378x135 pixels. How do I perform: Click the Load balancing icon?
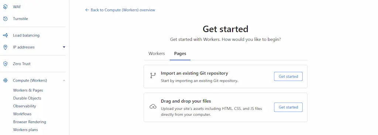(x=5, y=35)
